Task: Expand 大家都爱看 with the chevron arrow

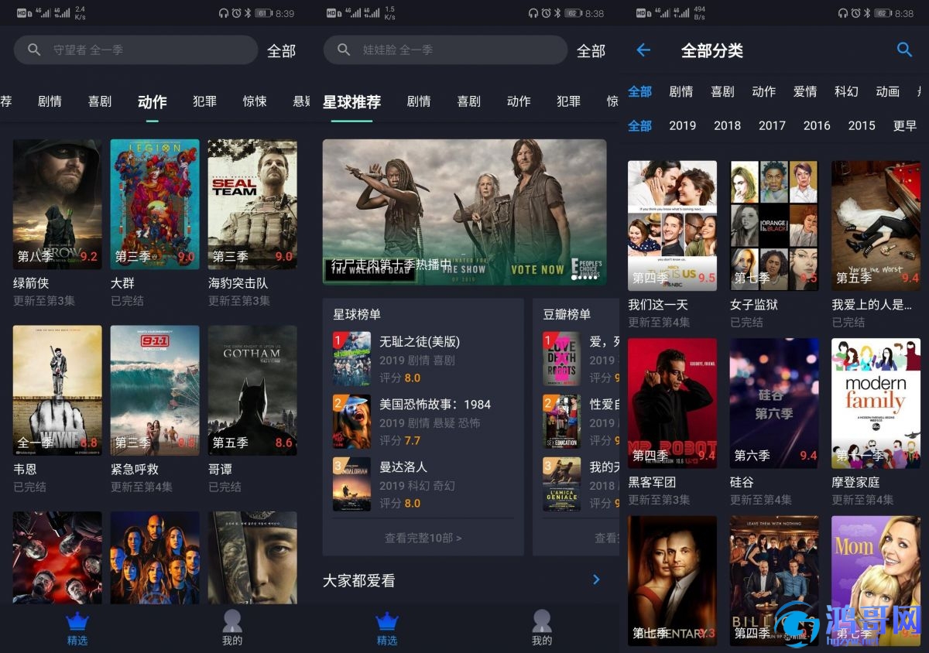Action: (x=596, y=579)
